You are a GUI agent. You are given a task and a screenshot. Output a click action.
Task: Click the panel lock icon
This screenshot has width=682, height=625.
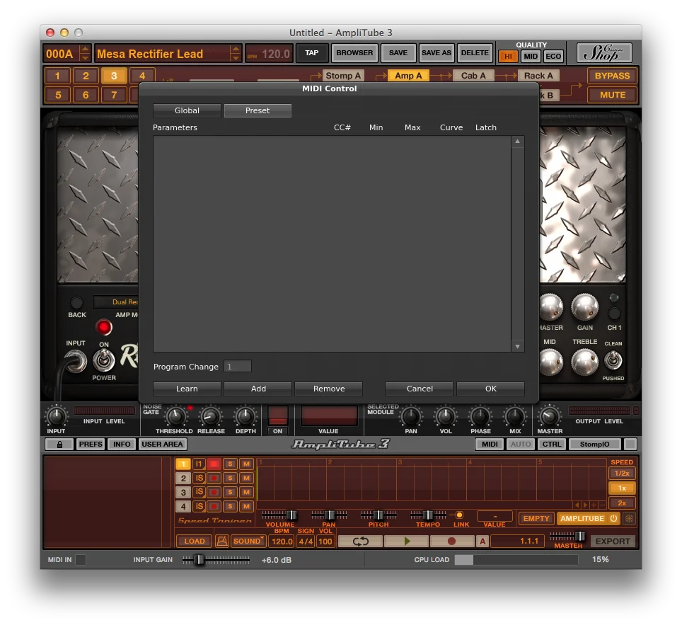(59, 445)
